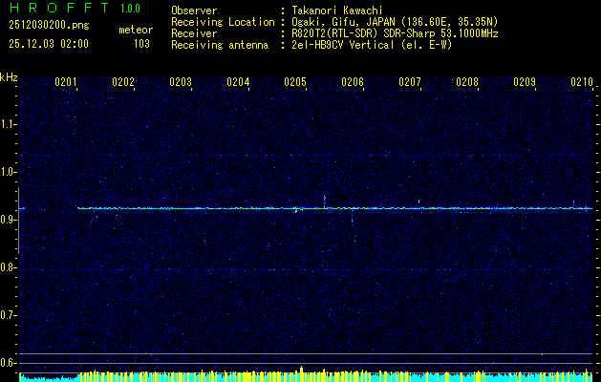Screen dimensions: 601x382
Task: Click the gray vertical frequency range bar at left
Action: tap(18, 221)
